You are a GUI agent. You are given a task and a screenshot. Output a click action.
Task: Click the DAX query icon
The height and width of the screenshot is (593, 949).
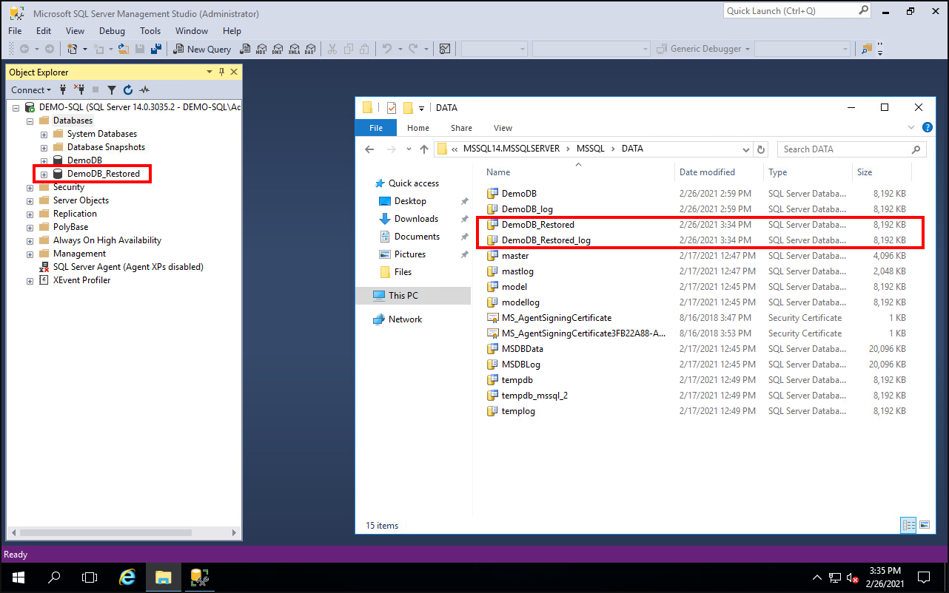[309, 49]
